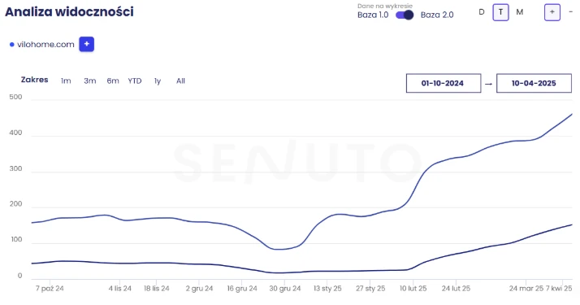This screenshot has height=305, width=580.
Task: Click the zoom-out minus icon
Action: [571, 12]
